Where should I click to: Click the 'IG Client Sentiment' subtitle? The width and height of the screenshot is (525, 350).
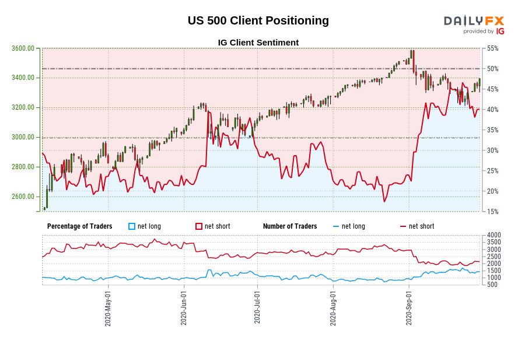point(258,43)
